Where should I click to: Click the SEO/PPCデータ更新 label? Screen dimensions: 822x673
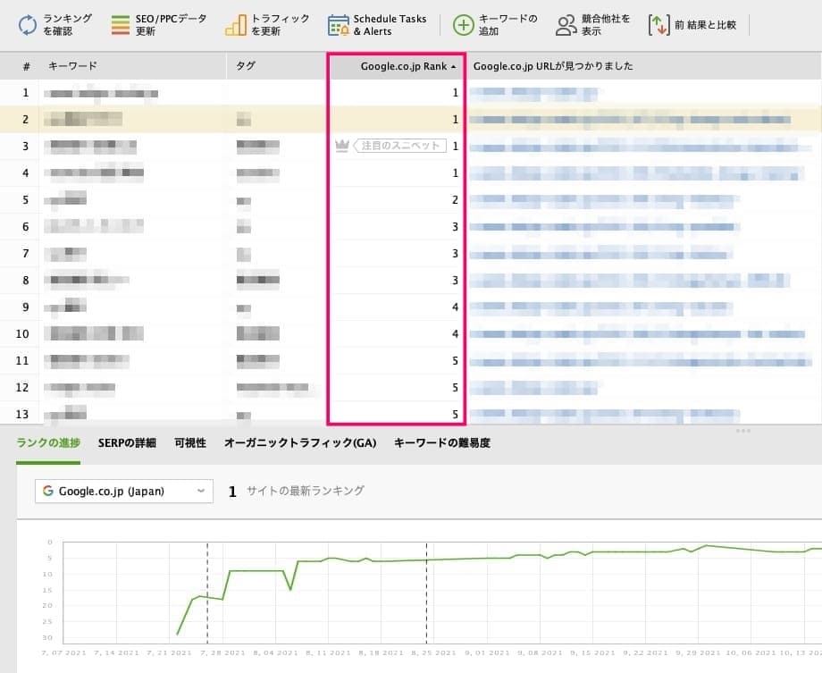(x=171, y=25)
